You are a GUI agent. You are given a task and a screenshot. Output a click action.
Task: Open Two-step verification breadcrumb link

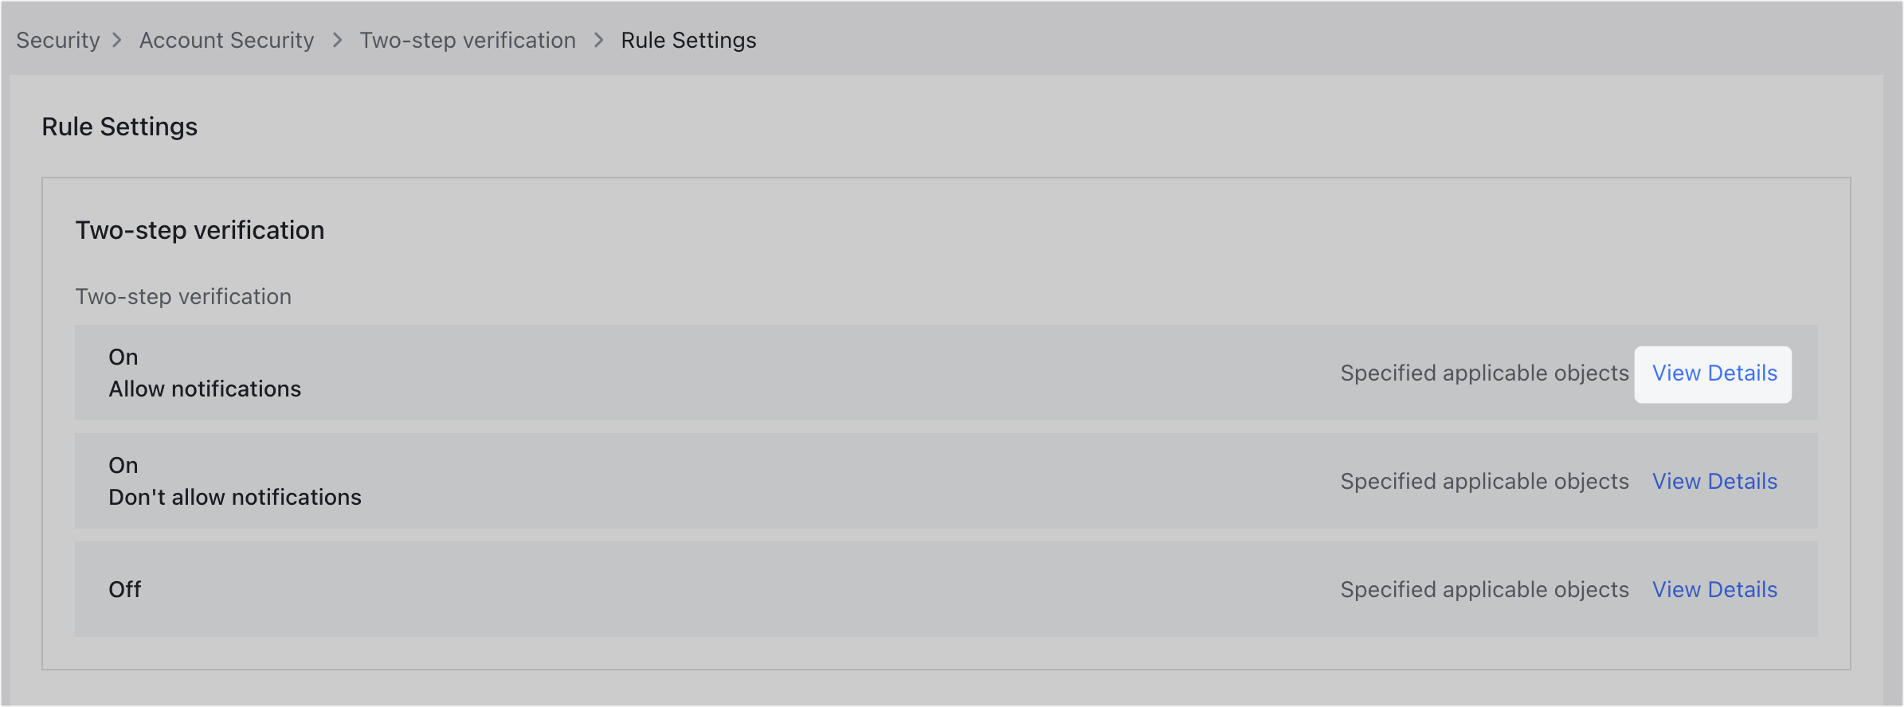(468, 40)
